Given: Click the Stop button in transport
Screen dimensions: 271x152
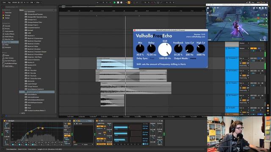Looking at the screenshot, I should [118, 3].
